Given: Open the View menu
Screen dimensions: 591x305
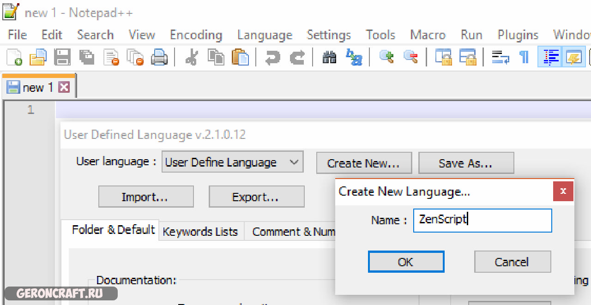Looking at the screenshot, I should (x=141, y=35).
